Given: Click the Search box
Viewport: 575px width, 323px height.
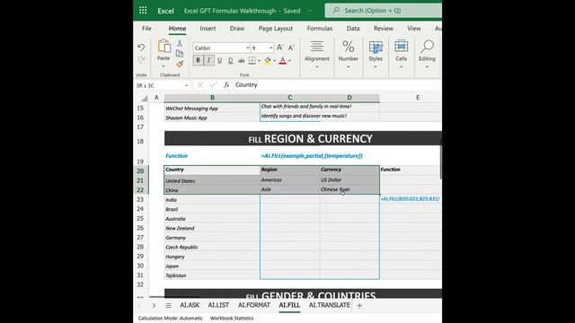Looking at the screenshot, I should [x=384, y=11].
